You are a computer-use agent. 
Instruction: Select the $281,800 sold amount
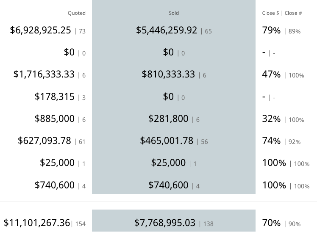(x=168, y=119)
